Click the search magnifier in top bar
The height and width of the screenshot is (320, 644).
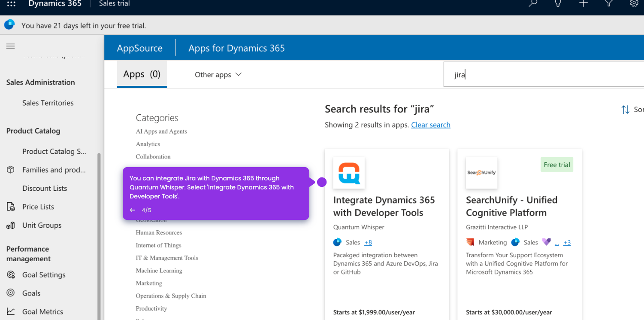533,3
